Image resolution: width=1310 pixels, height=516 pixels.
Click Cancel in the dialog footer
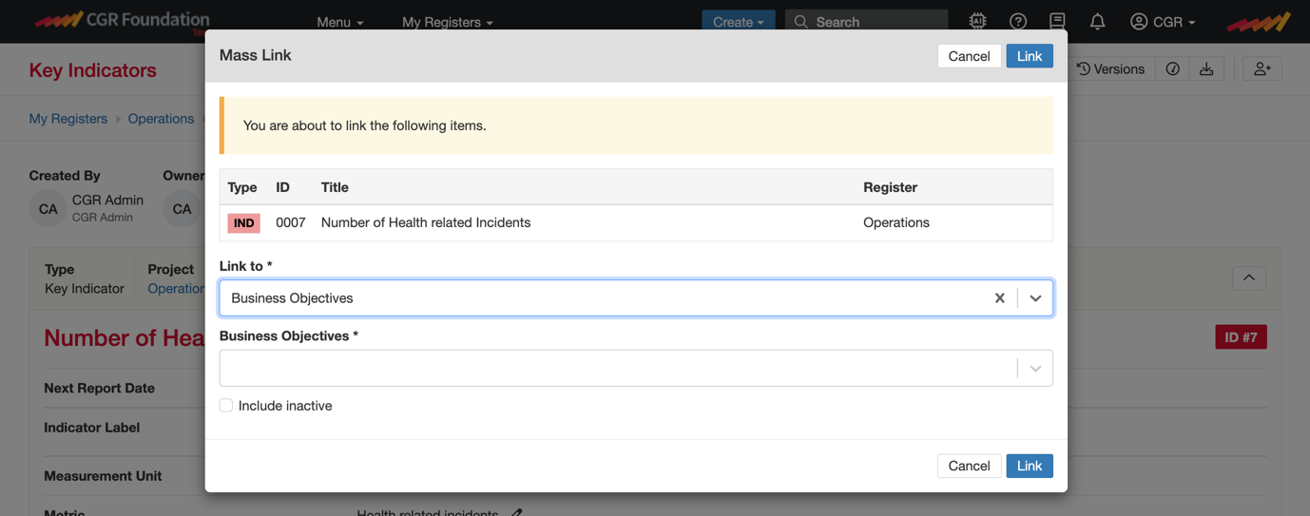coord(969,466)
